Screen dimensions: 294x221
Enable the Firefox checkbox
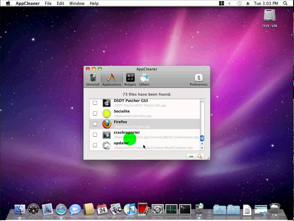95,124
